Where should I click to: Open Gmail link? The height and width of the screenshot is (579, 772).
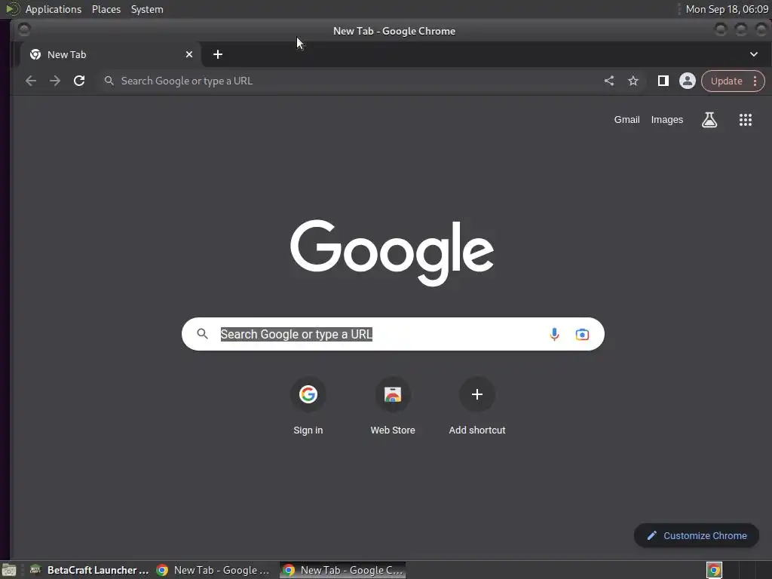(x=626, y=120)
